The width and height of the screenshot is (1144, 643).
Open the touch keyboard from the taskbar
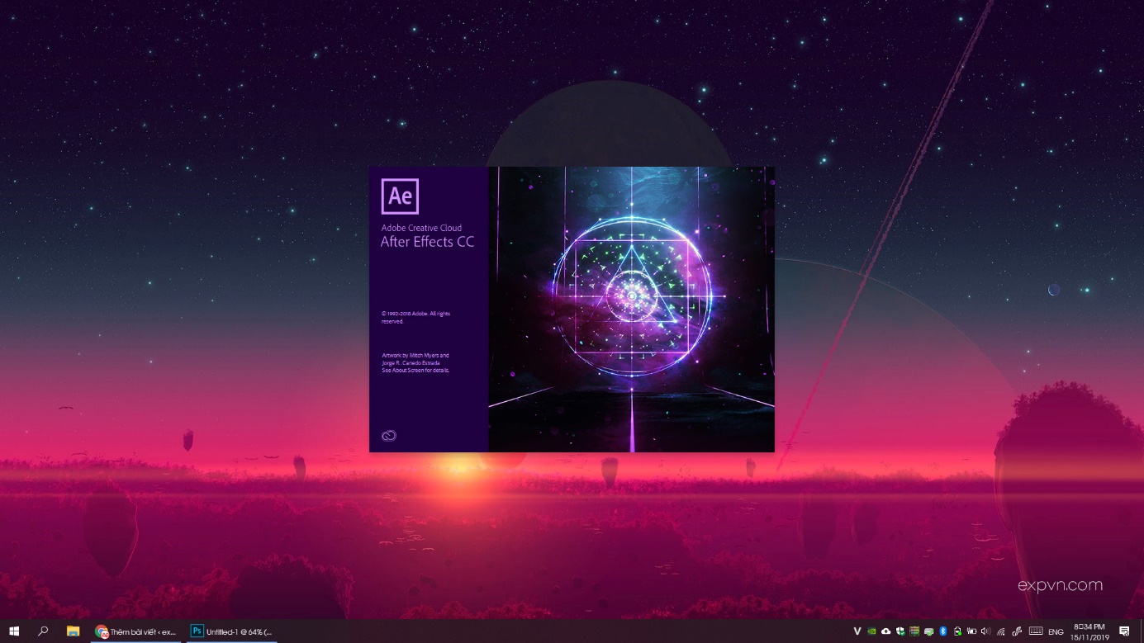[1036, 631]
